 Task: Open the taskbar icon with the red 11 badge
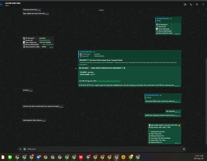click(88, 157)
